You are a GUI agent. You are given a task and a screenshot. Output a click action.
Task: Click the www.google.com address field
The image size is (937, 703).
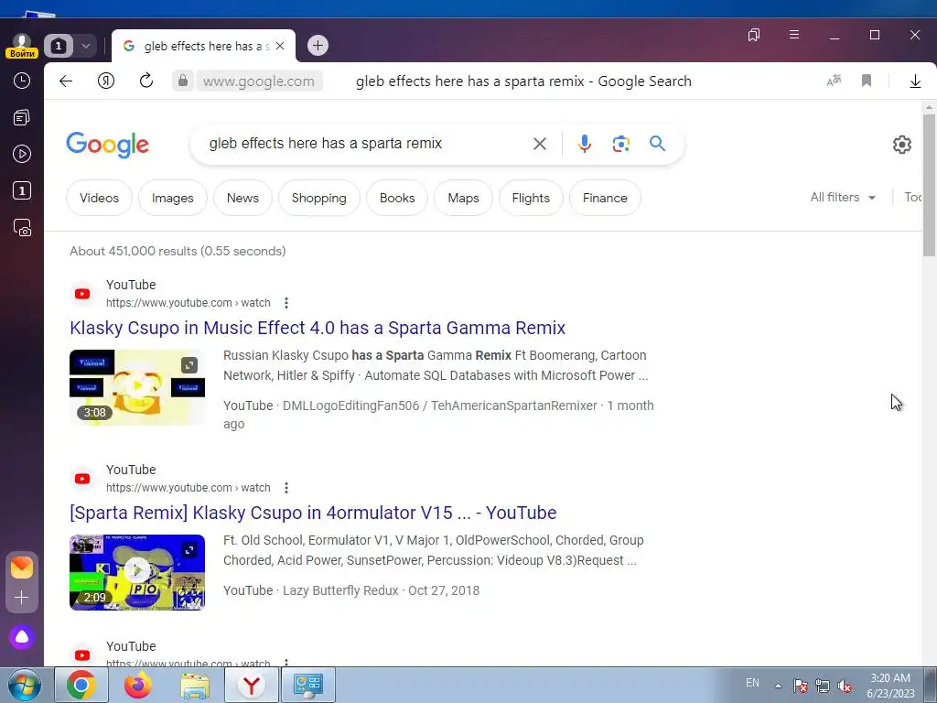click(258, 81)
